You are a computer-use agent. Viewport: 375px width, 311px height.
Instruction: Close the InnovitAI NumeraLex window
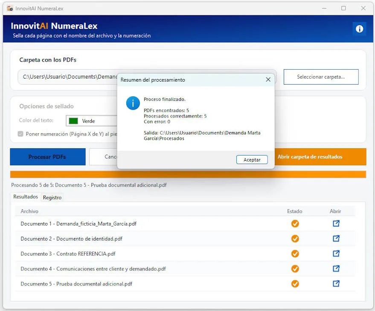coord(363,8)
